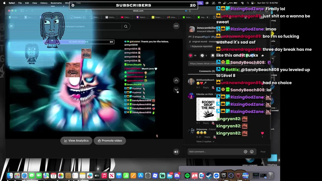Image resolution: width=322 pixels, height=181 pixels.
Task: Insert a mention with the @ icon
Action: click(246, 152)
